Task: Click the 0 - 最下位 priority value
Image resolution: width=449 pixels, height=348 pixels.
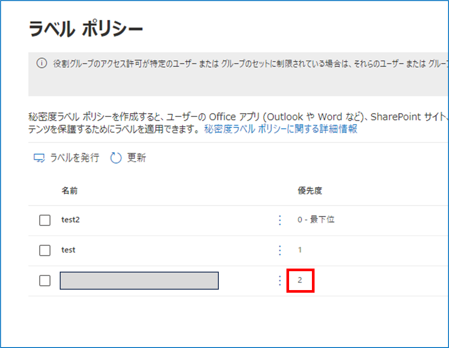Action: [x=316, y=219]
